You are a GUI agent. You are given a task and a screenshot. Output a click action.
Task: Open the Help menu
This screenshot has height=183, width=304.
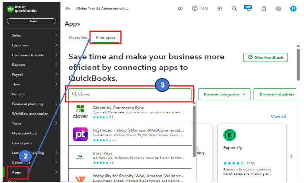point(200,8)
